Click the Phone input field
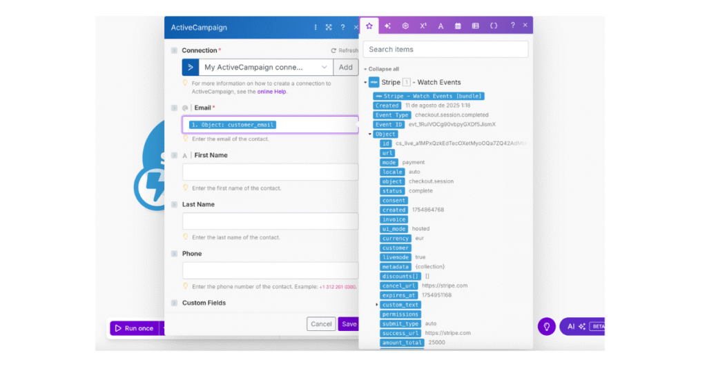 (270, 270)
